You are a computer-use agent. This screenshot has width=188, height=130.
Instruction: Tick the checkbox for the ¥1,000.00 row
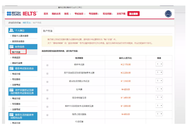tap(47, 107)
